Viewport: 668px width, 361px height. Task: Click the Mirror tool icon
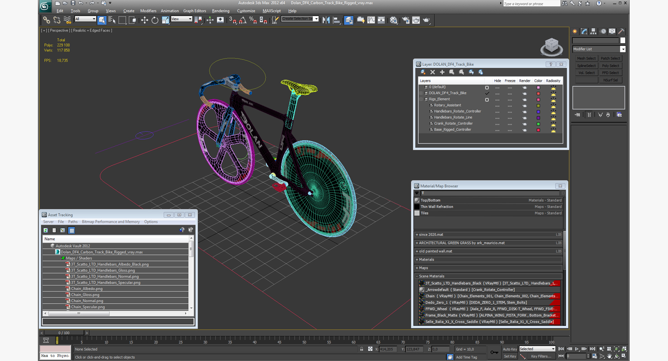coord(326,20)
